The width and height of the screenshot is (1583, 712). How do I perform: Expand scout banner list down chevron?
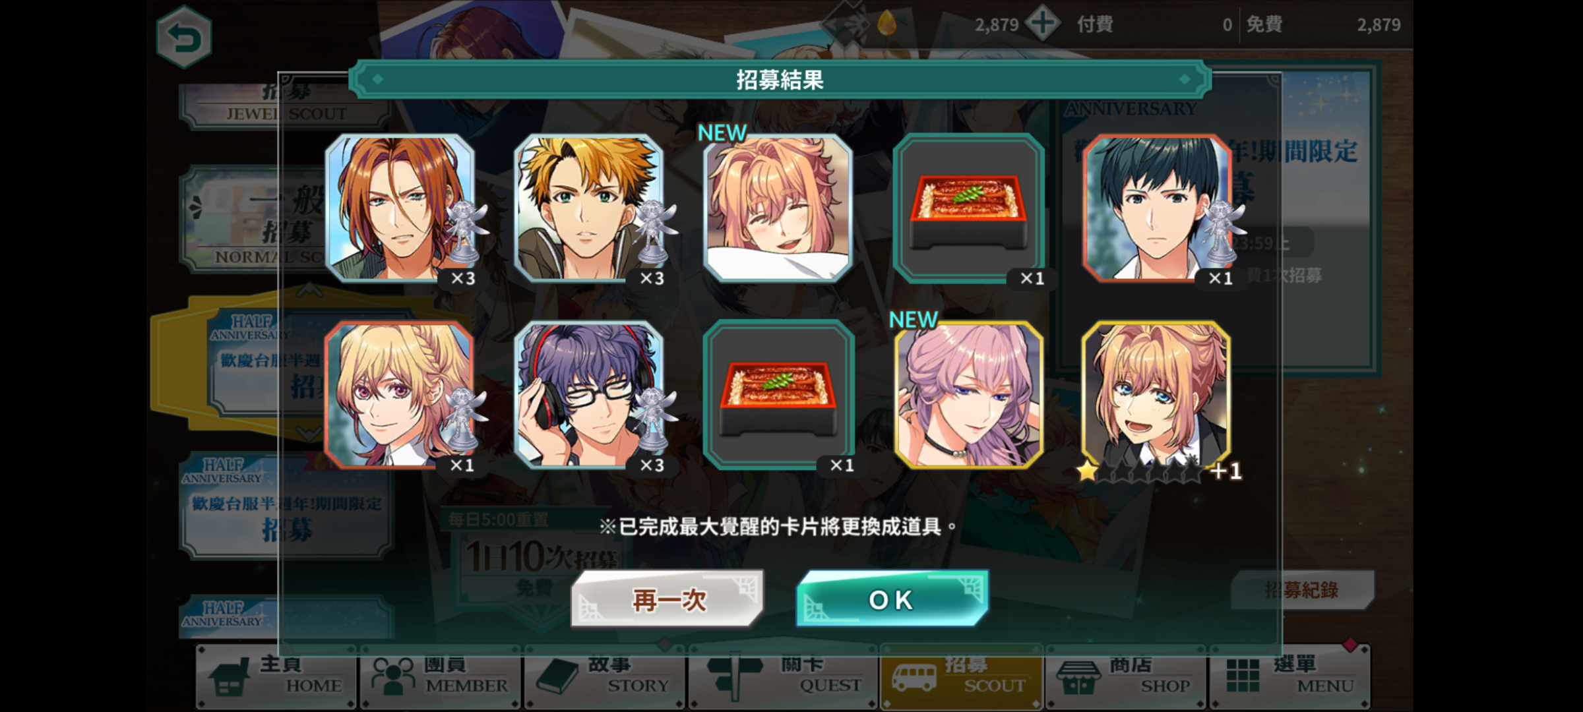coord(310,433)
